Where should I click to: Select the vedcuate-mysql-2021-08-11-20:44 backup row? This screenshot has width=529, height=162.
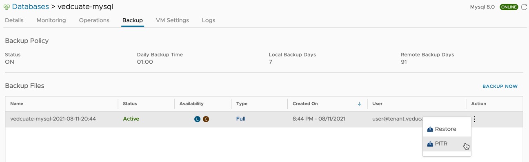point(264,119)
